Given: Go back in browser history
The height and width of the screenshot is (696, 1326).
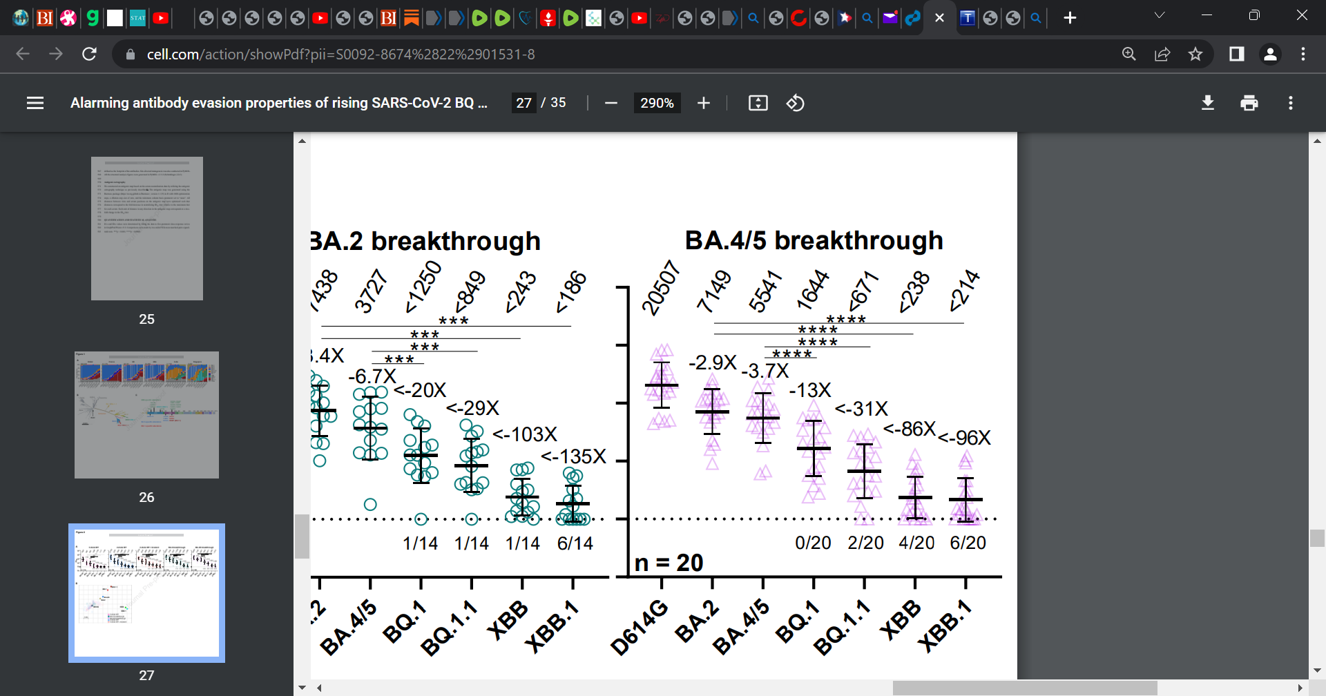Looking at the screenshot, I should coord(23,54).
